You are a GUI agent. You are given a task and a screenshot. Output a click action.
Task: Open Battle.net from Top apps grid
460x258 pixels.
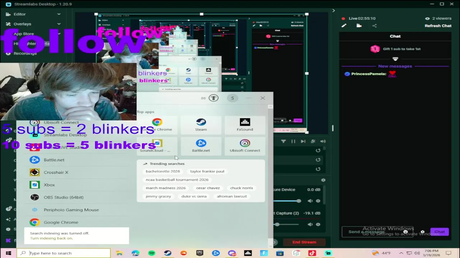pos(201,146)
